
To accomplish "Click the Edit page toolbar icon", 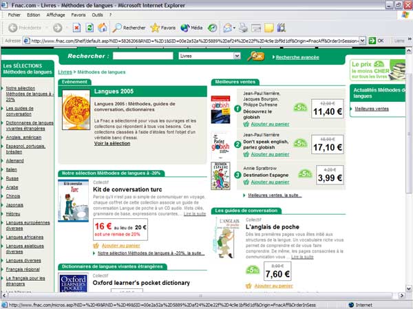I will [256, 28].
